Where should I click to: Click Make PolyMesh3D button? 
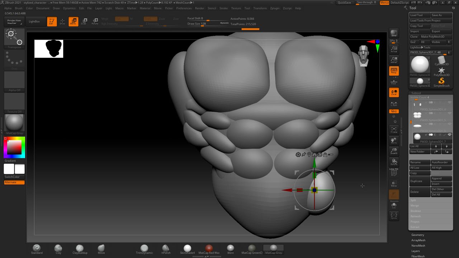click(436, 37)
